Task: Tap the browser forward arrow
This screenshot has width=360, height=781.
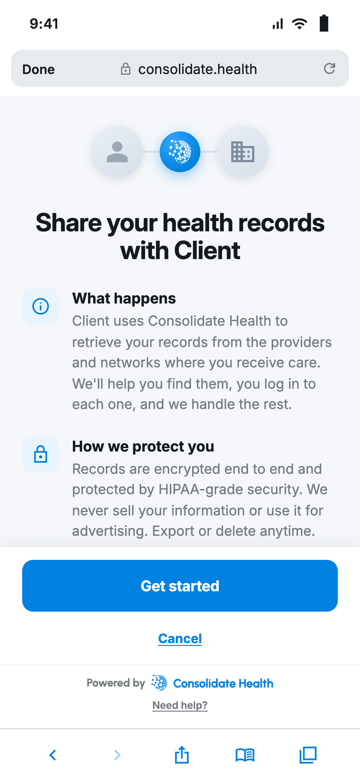Action: click(117, 755)
